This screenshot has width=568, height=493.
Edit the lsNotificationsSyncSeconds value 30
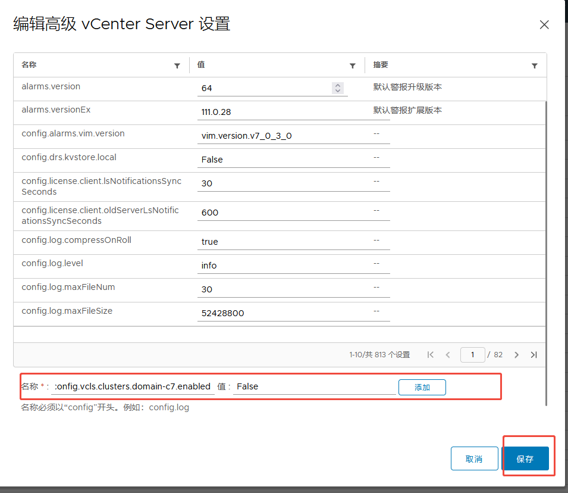[293, 183]
